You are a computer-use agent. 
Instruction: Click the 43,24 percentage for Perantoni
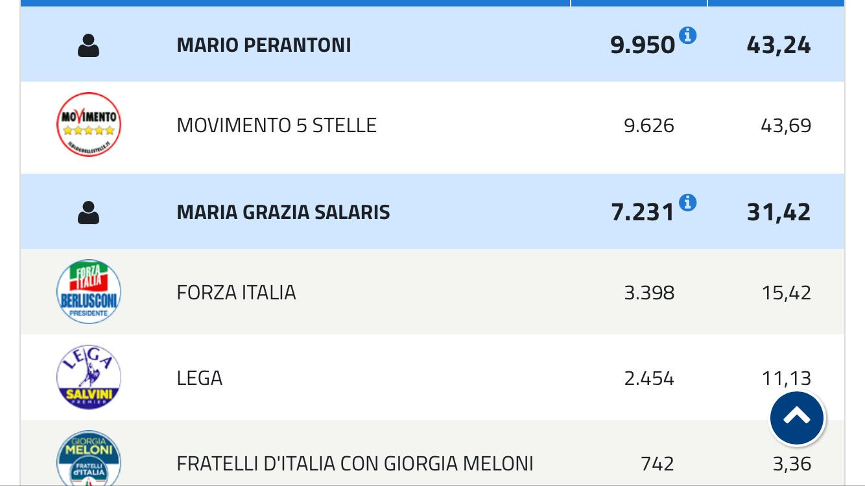[778, 45]
